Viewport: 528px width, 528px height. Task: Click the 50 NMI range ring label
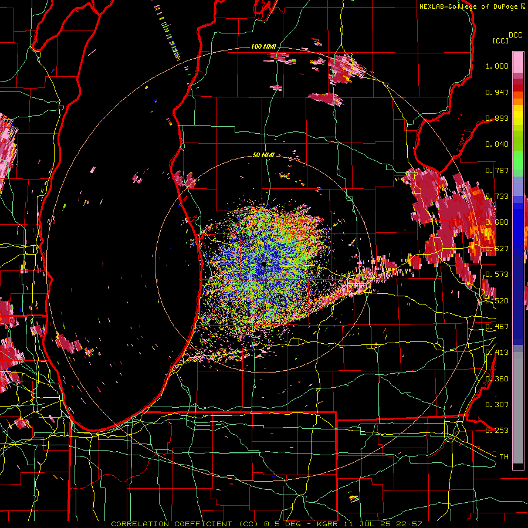pos(263,155)
